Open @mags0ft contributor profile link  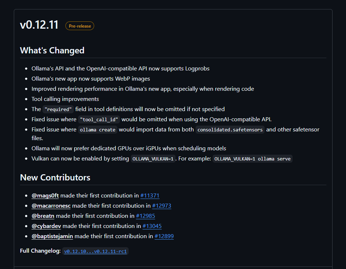(x=45, y=196)
